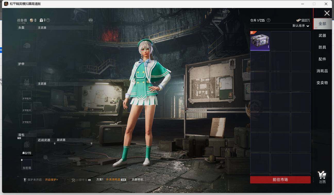334x195 pixels.
Task: Switch to the 消耗品 category tab
Action: click(322, 71)
